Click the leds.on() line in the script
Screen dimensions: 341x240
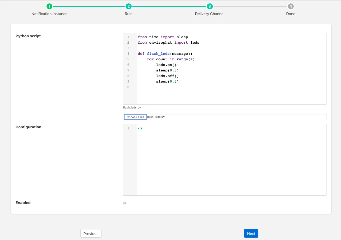[166, 65]
